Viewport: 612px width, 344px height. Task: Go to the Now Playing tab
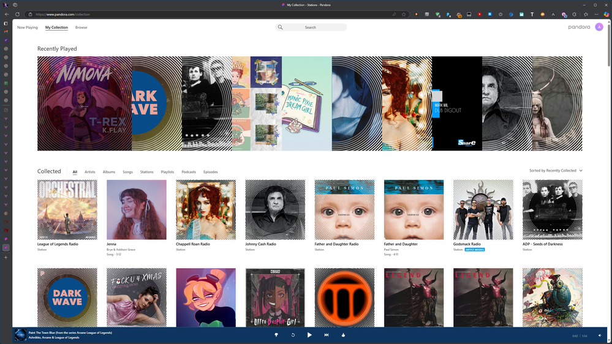coord(27,28)
